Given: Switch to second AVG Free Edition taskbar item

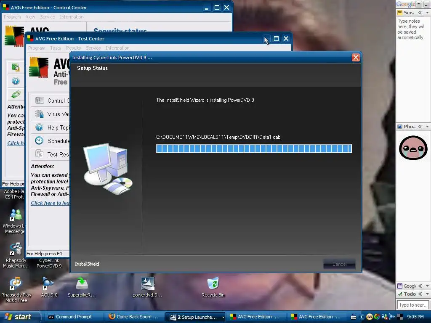Looking at the screenshot, I should click(317, 317).
